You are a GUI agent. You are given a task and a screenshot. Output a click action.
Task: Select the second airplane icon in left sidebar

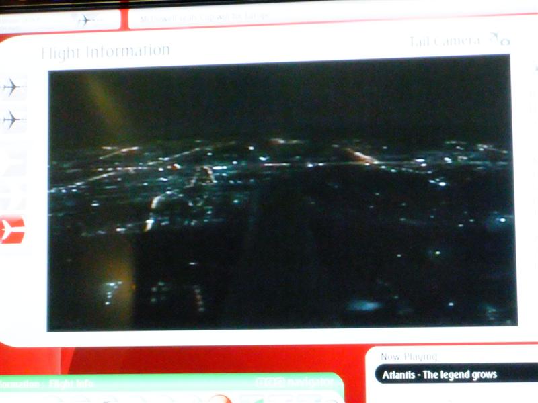(12, 120)
